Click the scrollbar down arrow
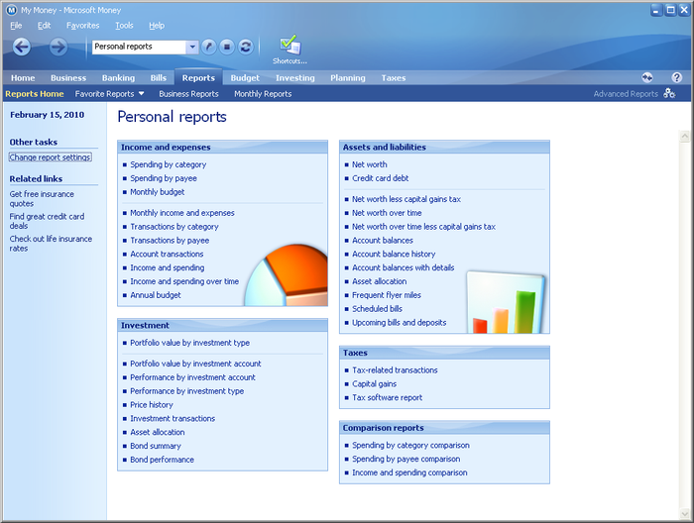The image size is (694, 523). click(685, 514)
